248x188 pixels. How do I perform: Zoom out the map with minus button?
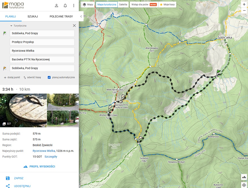tap(244, 11)
